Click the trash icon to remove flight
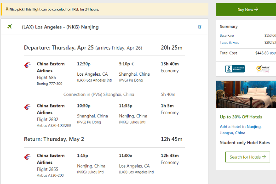 pyautogui.click(x=200, y=27)
